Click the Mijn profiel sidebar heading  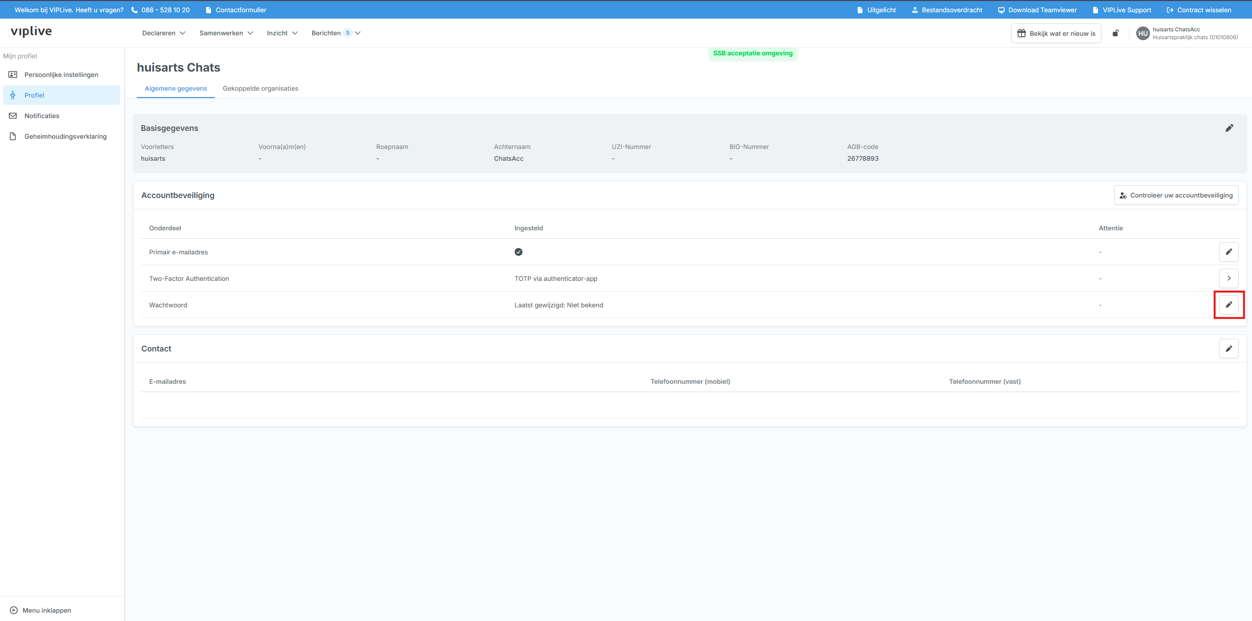tap(20, 56)
